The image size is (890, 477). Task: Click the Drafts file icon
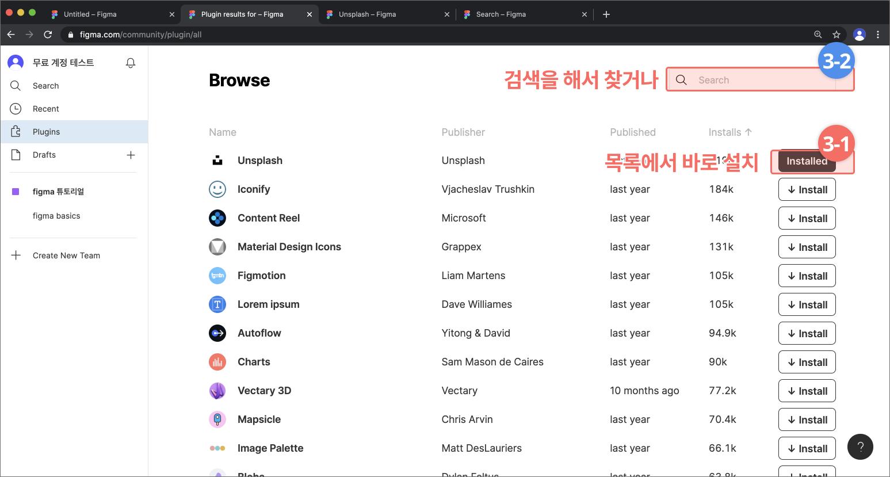(x=16, y=155)
